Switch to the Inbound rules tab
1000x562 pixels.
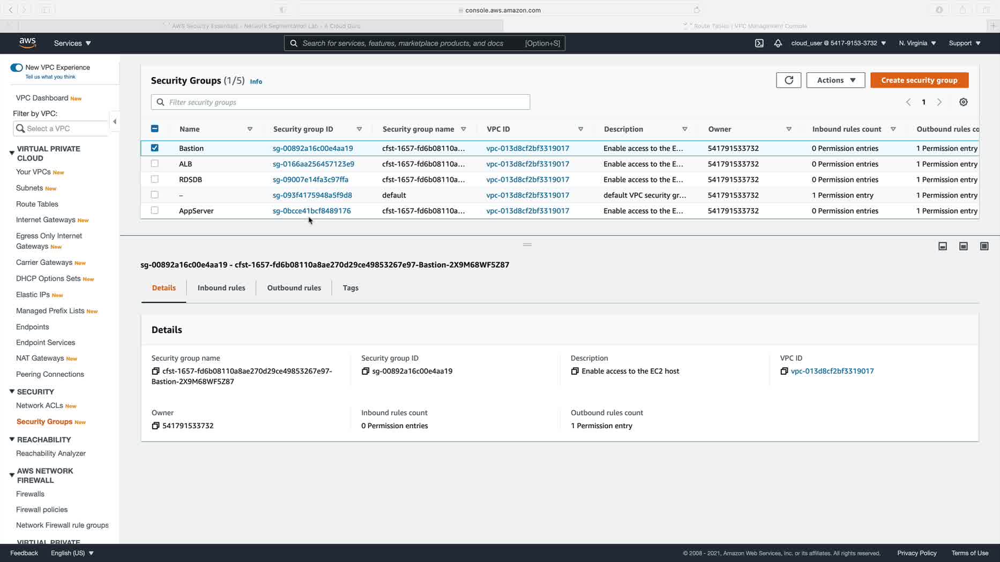(x=221, y=288)
